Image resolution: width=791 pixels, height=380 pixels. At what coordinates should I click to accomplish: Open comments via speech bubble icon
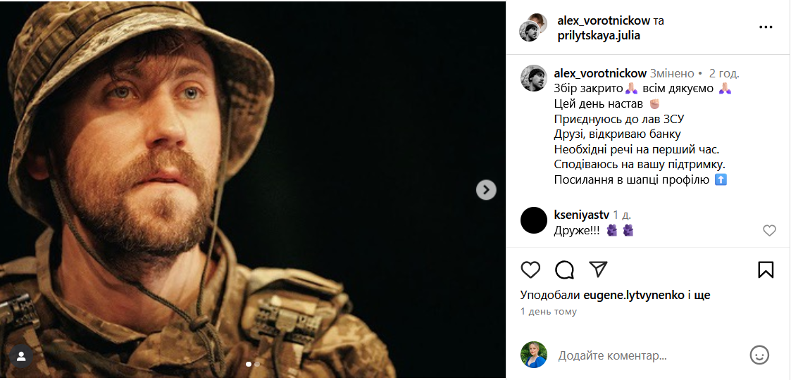[x=564, y=270]
